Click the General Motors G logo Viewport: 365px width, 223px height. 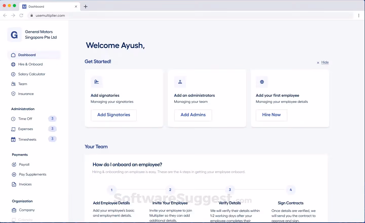(14, 35)
